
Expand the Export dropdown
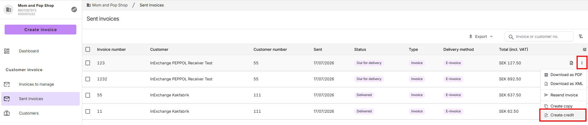point(481,36)
